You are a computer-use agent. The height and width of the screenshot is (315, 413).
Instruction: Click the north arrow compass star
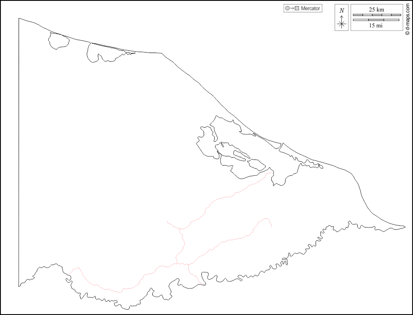tap(341, 24)
